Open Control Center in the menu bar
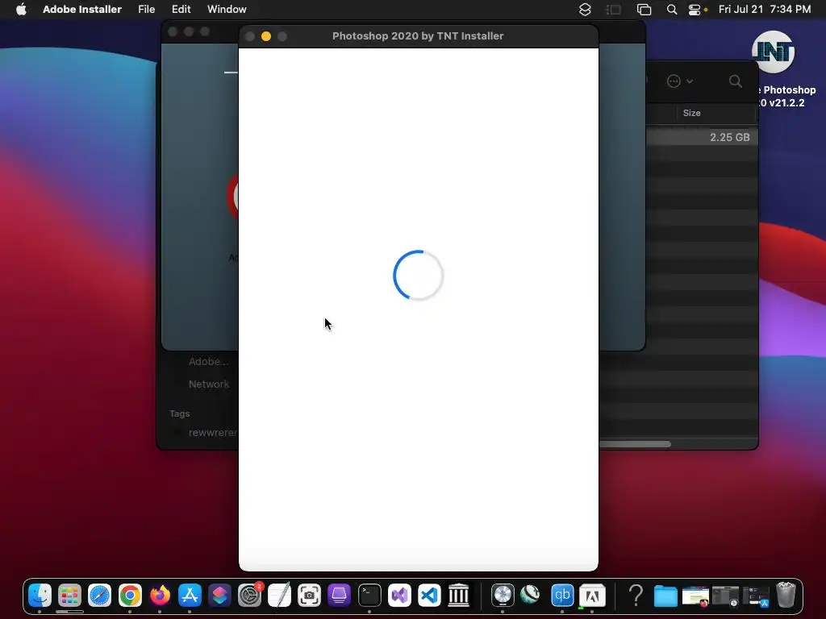Viewport: 826px width, 619px height. [695, 9]
